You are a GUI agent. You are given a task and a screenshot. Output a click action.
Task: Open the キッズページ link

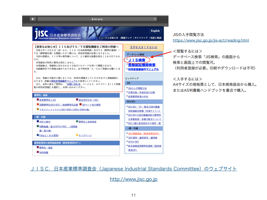click(85, 136)
